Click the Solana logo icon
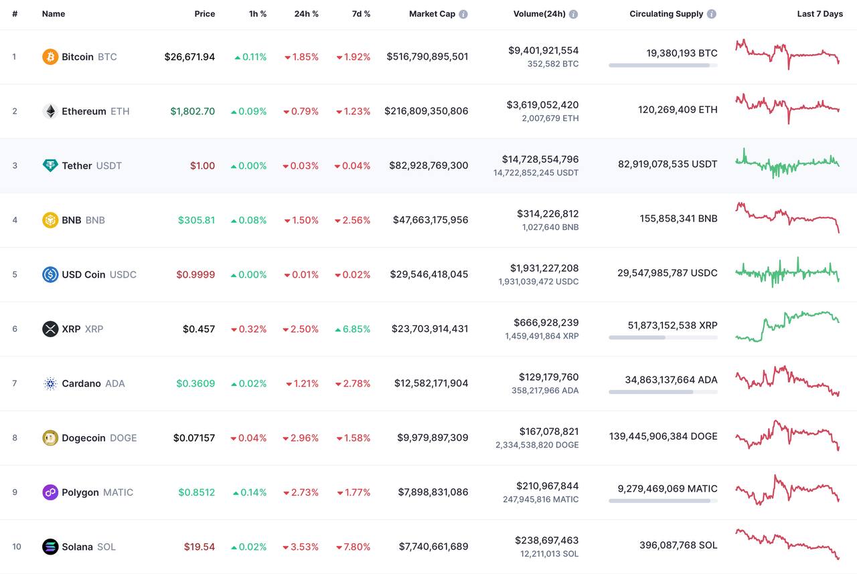 50,547
